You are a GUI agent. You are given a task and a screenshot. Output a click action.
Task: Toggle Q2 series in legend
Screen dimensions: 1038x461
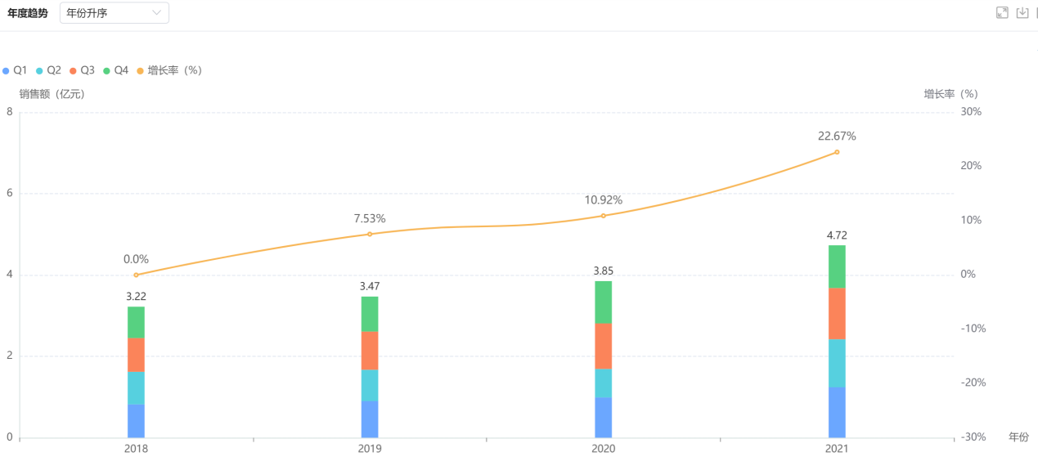click(49, 70)
